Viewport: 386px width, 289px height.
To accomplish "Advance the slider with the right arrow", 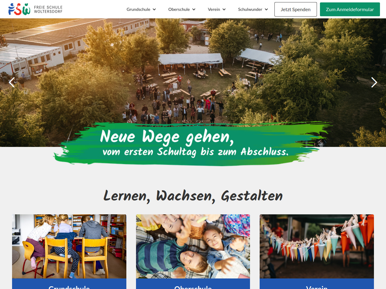I will (374, 82).
